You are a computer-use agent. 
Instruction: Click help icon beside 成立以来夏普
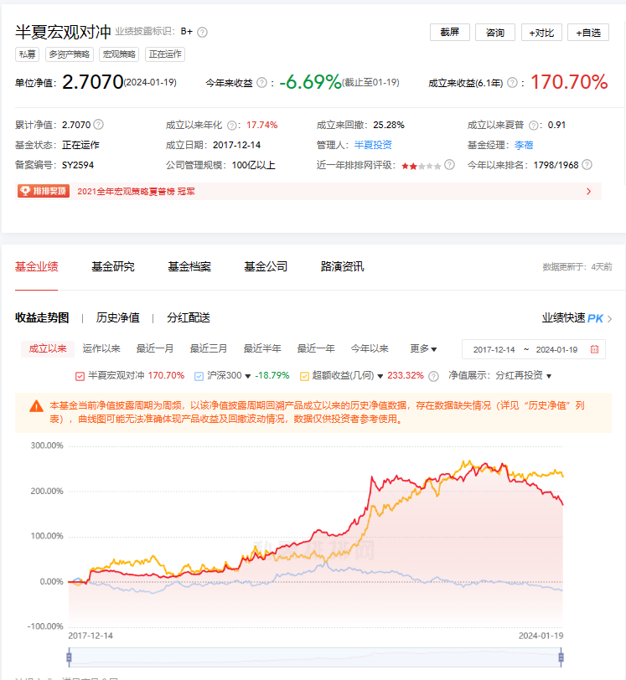(534, 126)
